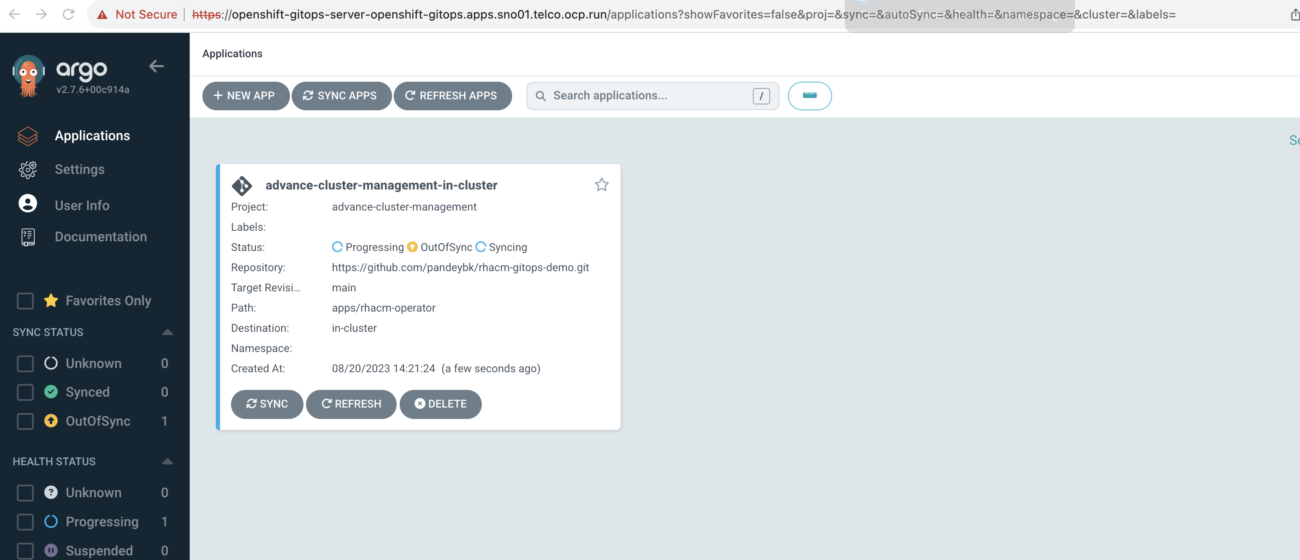
Task: Delete the advance-cluster-management-in-cluster app
Action: pyautogui.click(x=440, y=404)
